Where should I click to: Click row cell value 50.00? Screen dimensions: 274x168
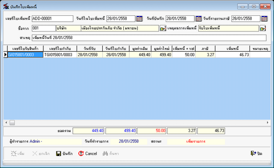pos(184,55)
